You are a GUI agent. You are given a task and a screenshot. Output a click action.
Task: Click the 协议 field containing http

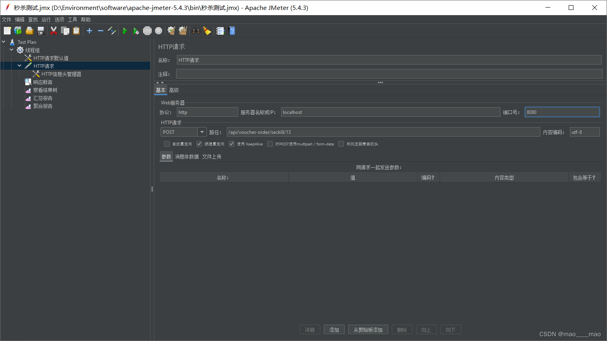tap(207, 112)
